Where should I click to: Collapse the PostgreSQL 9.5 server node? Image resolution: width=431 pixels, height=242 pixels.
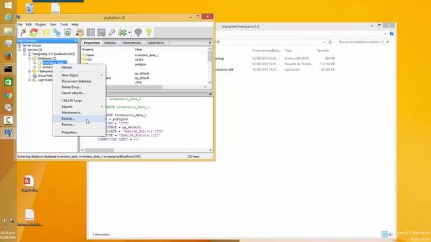24,54
